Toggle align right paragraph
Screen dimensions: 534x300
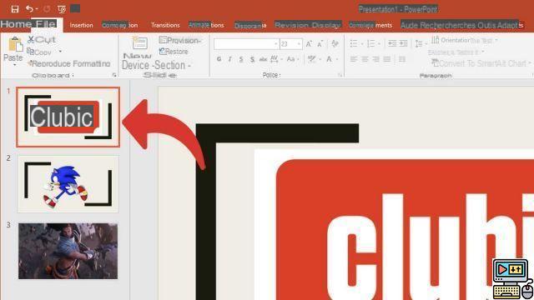[x=375, y=59]
